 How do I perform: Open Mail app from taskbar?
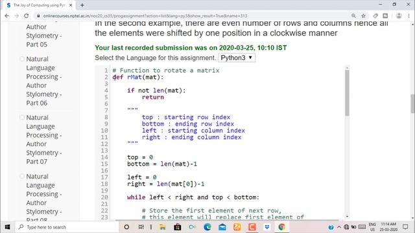[222, 227]
